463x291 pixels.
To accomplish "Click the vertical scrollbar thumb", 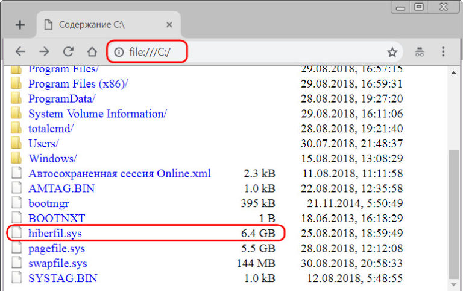I will pyautogui.click(x=453, y=214).
